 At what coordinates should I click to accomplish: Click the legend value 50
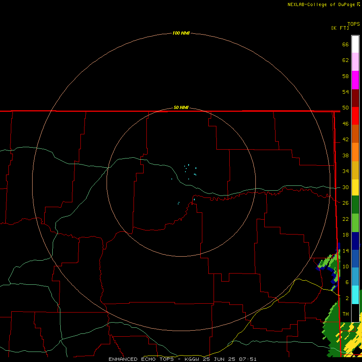pyautogui.click(x=346, y=108)
